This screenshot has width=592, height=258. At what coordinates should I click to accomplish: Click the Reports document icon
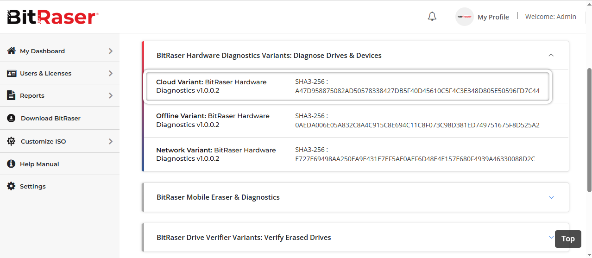pos(12,95)
